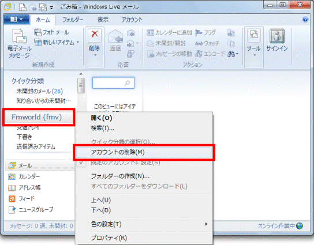Choose Move up (上へ) in context menu
Screen dimensions: 314x245
(x=144, y=200)
